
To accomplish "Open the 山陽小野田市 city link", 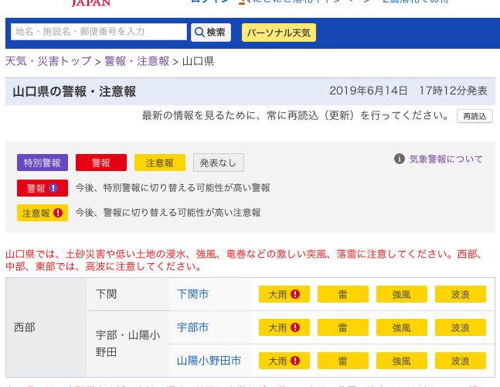I will (x=209, y=361).
